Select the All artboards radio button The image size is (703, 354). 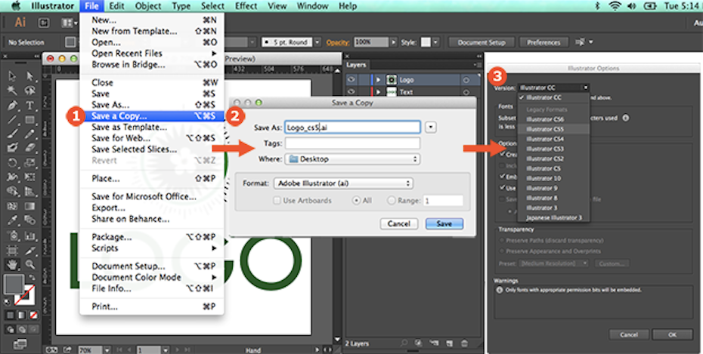coord(356,201)
